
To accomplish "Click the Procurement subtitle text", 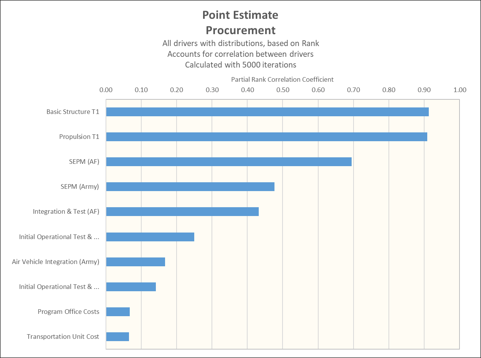I will point(240,30).
